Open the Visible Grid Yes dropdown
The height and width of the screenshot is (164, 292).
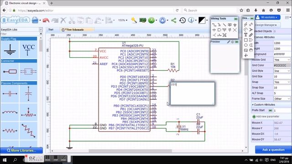[x=282, y=60]
